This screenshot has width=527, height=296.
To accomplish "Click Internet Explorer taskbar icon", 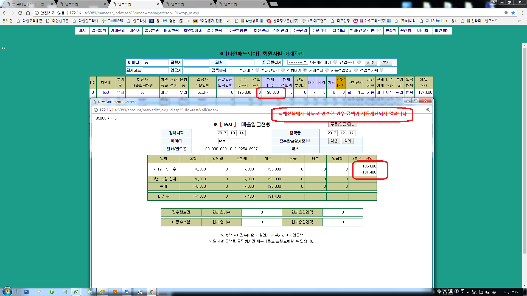I will (102, 292).
